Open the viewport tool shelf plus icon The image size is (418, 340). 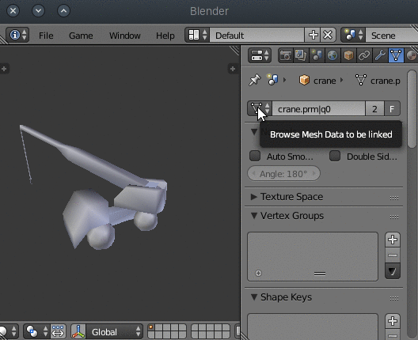[x=4, y=69]
